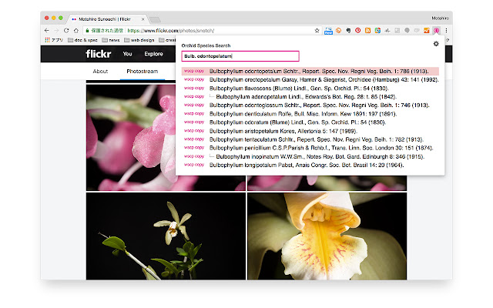This screenshot has height=308, width=493.
Task: Click orange chart extension icon
Action: (x=426, y=31)
